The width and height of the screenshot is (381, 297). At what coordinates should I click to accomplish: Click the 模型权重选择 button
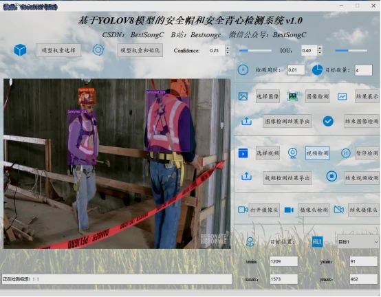pos(58,50)
